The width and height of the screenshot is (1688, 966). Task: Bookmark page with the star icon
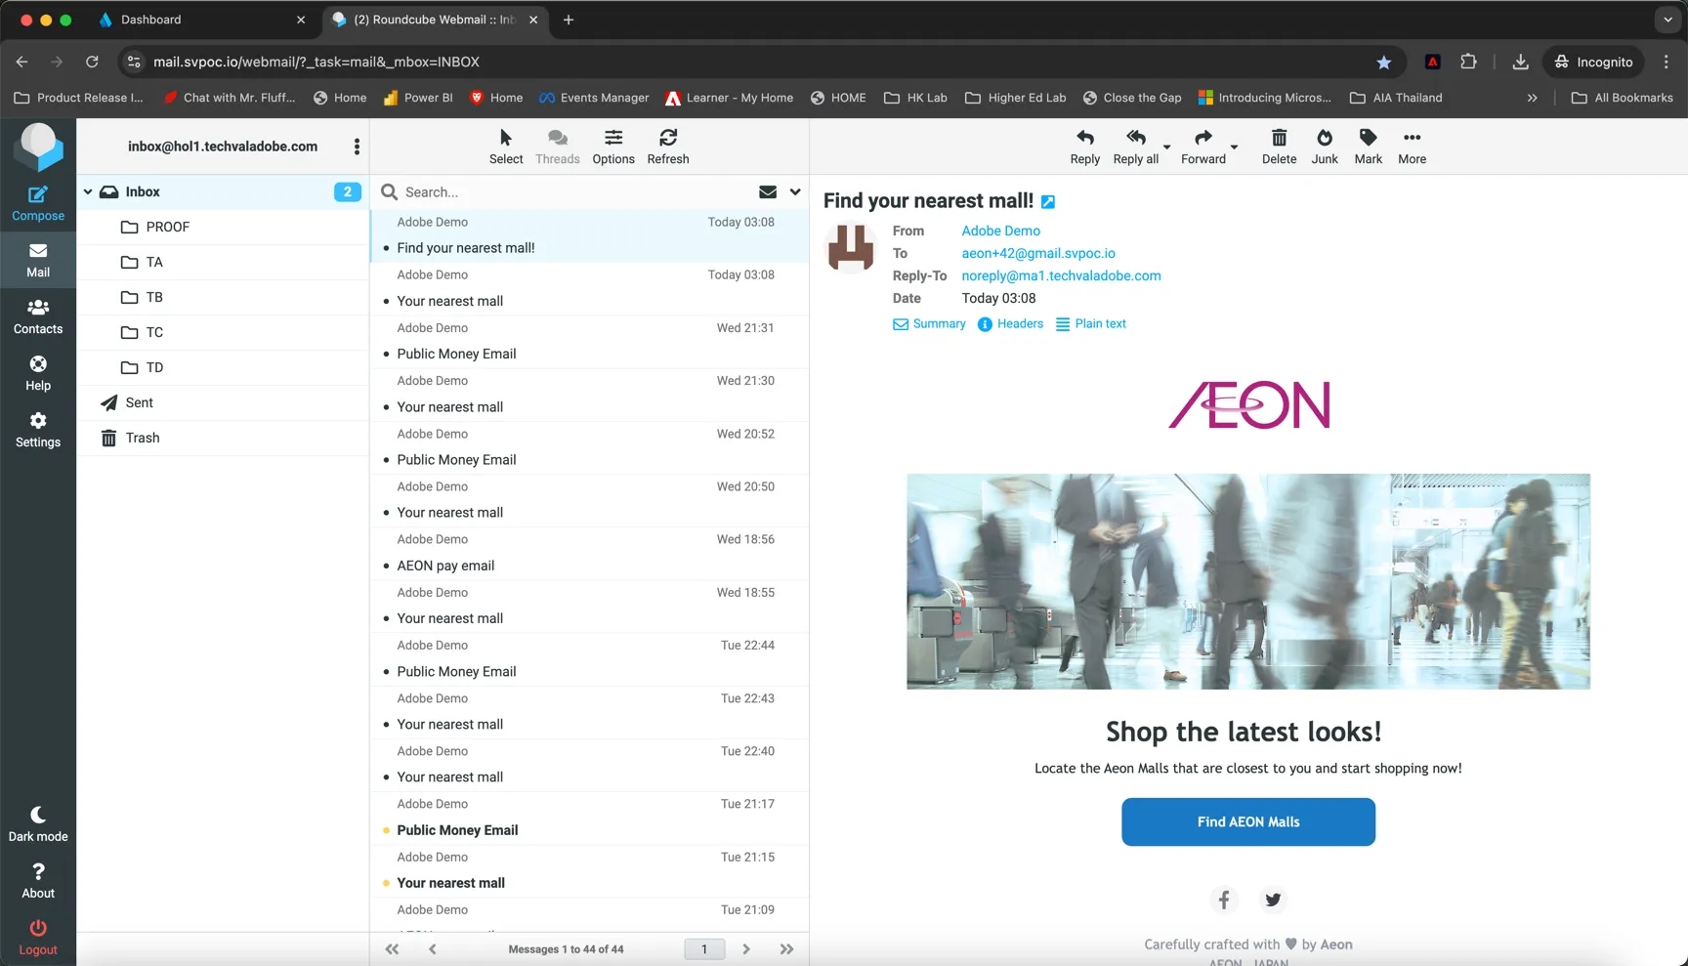[x=1383, y=63]
